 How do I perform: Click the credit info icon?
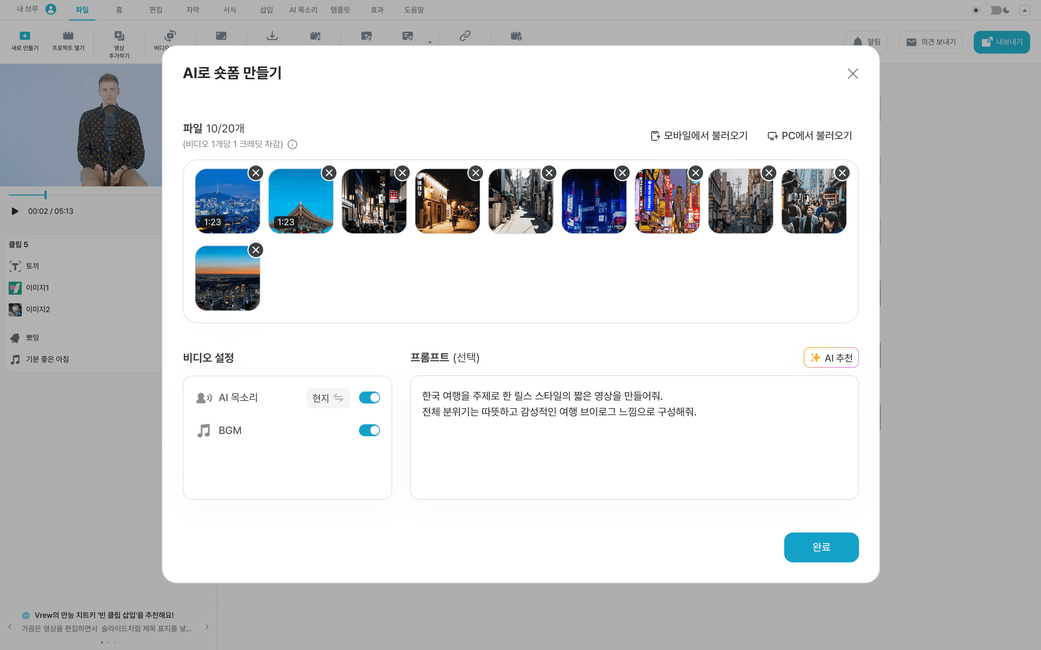[293, 144]
